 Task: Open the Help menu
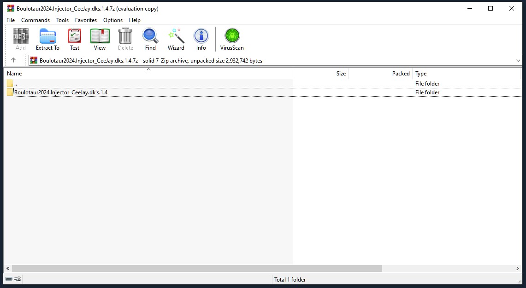pyautogui.click(x=135, y=20)
